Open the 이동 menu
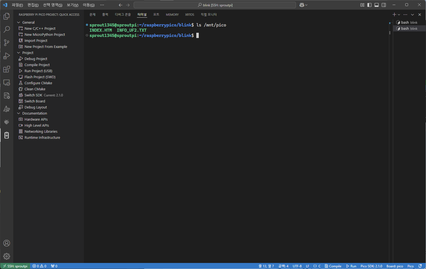 [89, 5]
